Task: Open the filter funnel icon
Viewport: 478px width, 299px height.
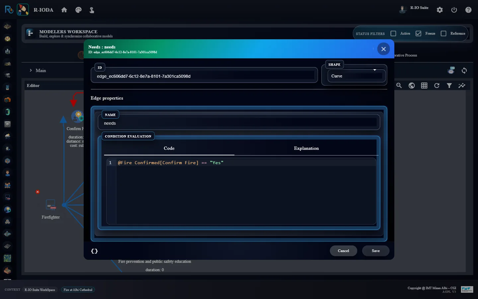Action: point(449,85)
